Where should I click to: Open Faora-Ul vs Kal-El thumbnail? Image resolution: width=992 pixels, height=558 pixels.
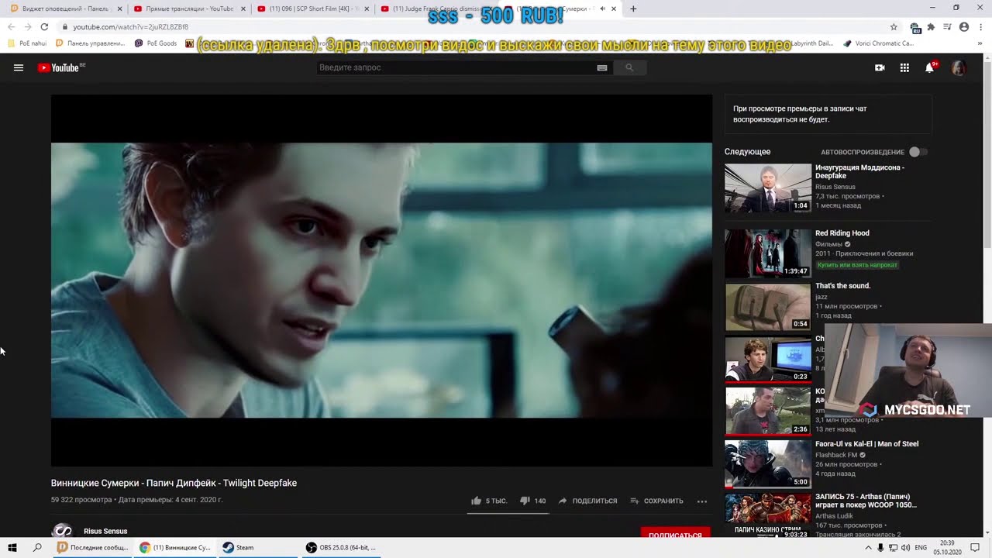767,464
